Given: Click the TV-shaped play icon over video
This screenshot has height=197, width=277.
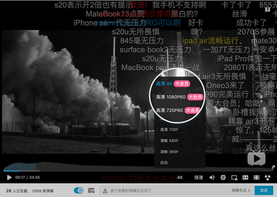Looking at the screenshot, I should click(256, 159).
